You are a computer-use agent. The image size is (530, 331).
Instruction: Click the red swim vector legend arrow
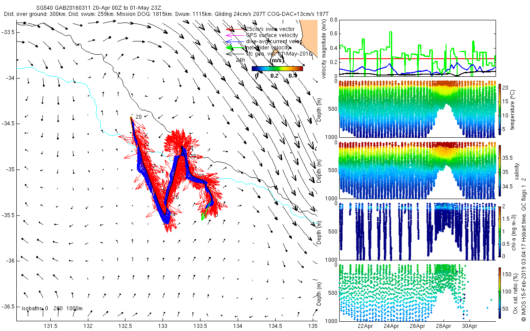(235, 30)
